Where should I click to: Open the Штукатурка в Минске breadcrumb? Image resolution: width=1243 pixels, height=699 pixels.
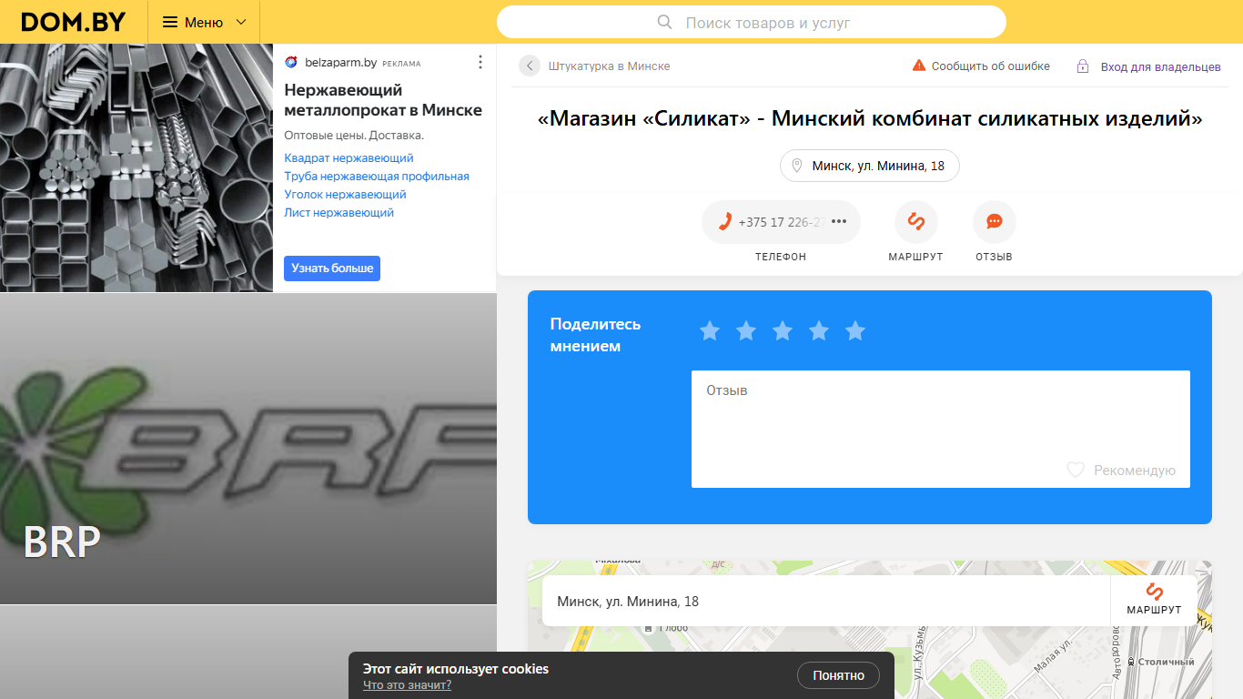(x=610, y=66)
